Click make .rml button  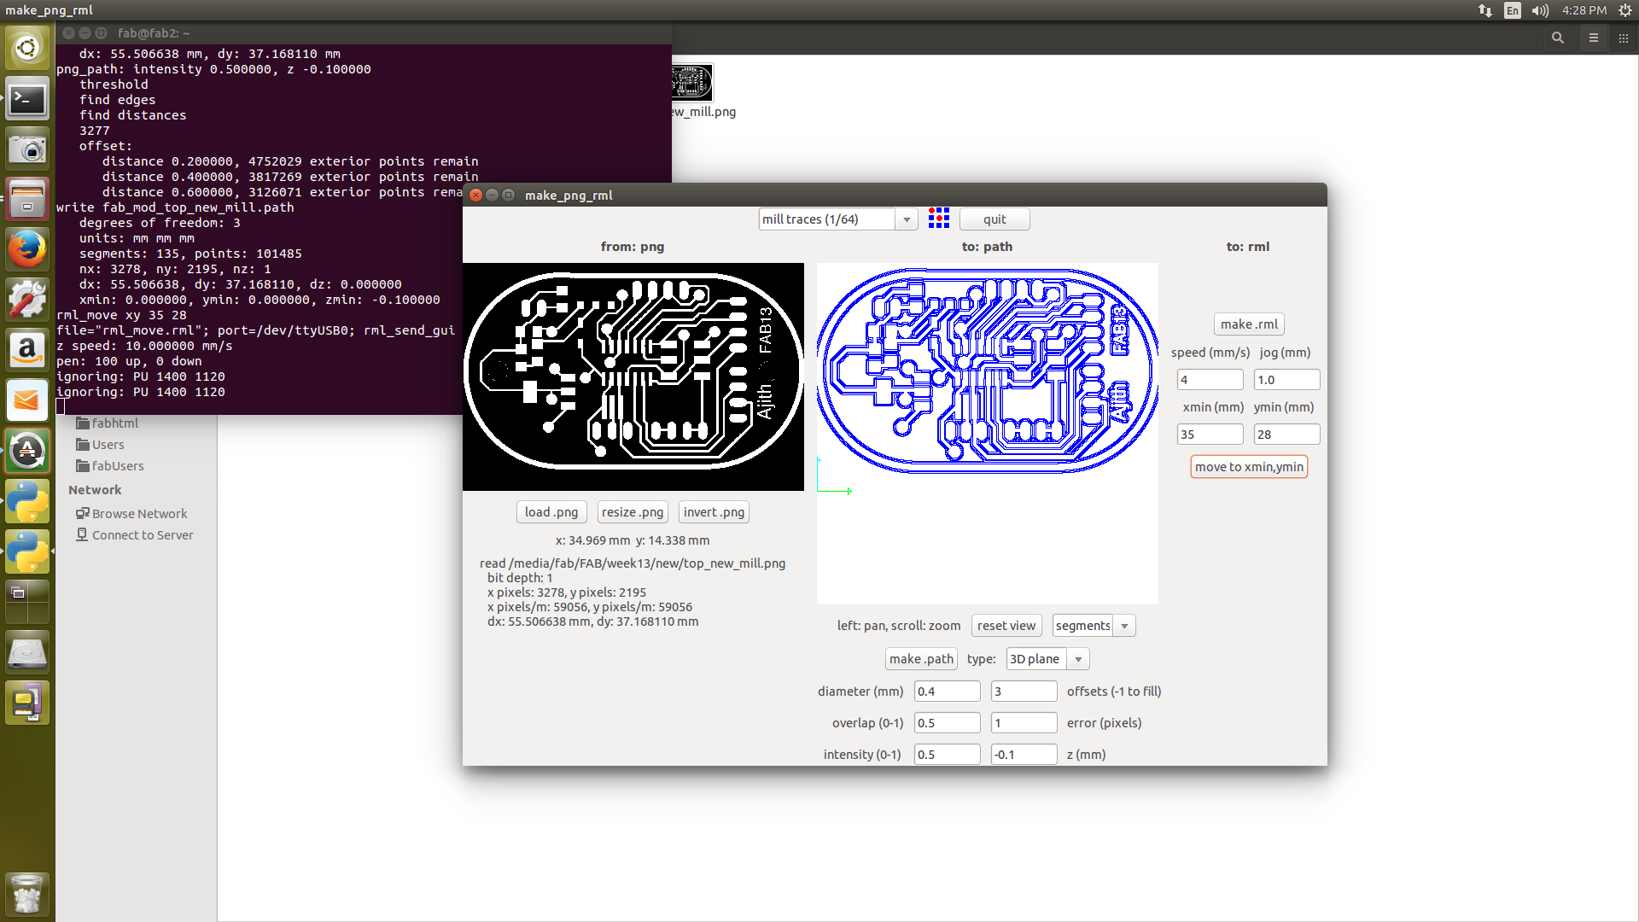point(1249,324)
